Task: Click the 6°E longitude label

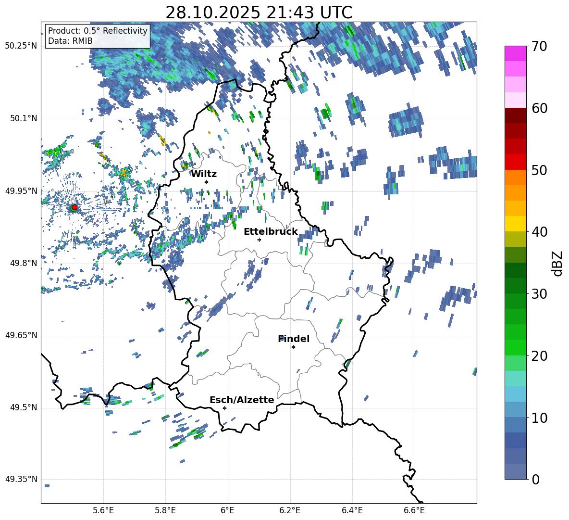Action: pos(227,510)
